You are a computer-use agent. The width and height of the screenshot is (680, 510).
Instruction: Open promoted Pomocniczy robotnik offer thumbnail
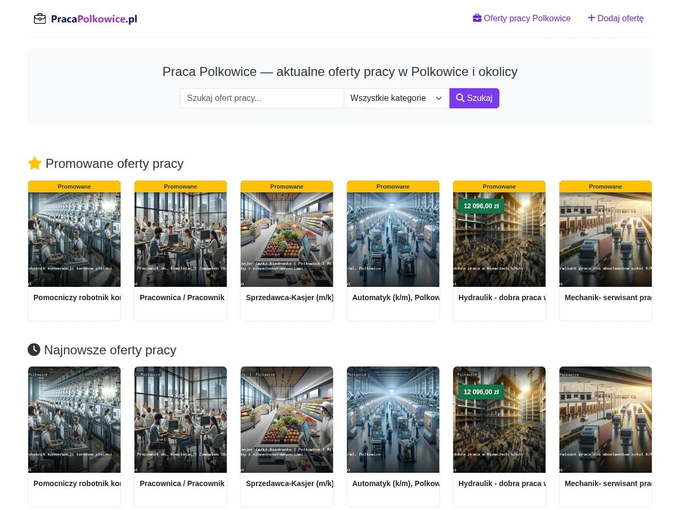click(x=74, y=240)
